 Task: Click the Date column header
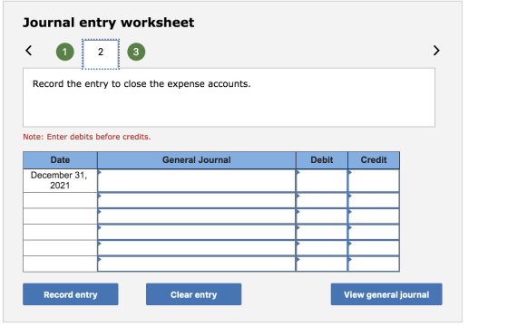click(60, 160)
